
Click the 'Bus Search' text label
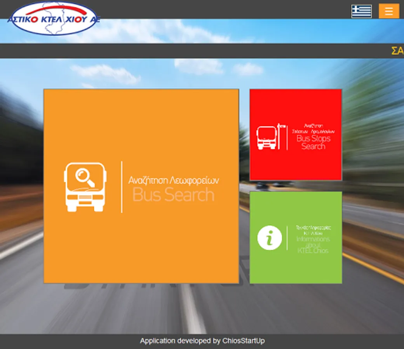[173, 194]
